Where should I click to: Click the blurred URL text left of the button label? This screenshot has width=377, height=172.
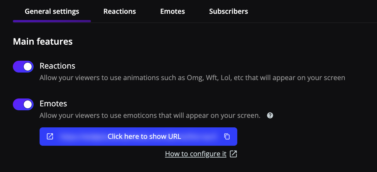point(82,137)
